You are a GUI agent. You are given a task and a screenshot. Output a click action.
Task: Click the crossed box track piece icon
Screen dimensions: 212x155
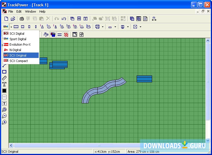(x=135, y=27)
